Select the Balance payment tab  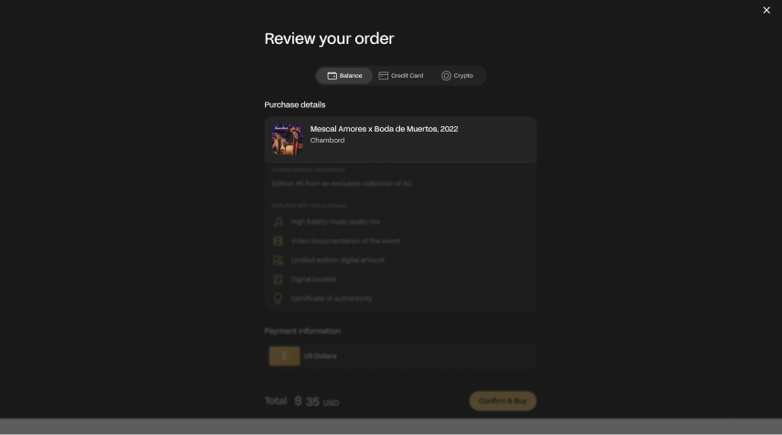[x=344, y=76]
